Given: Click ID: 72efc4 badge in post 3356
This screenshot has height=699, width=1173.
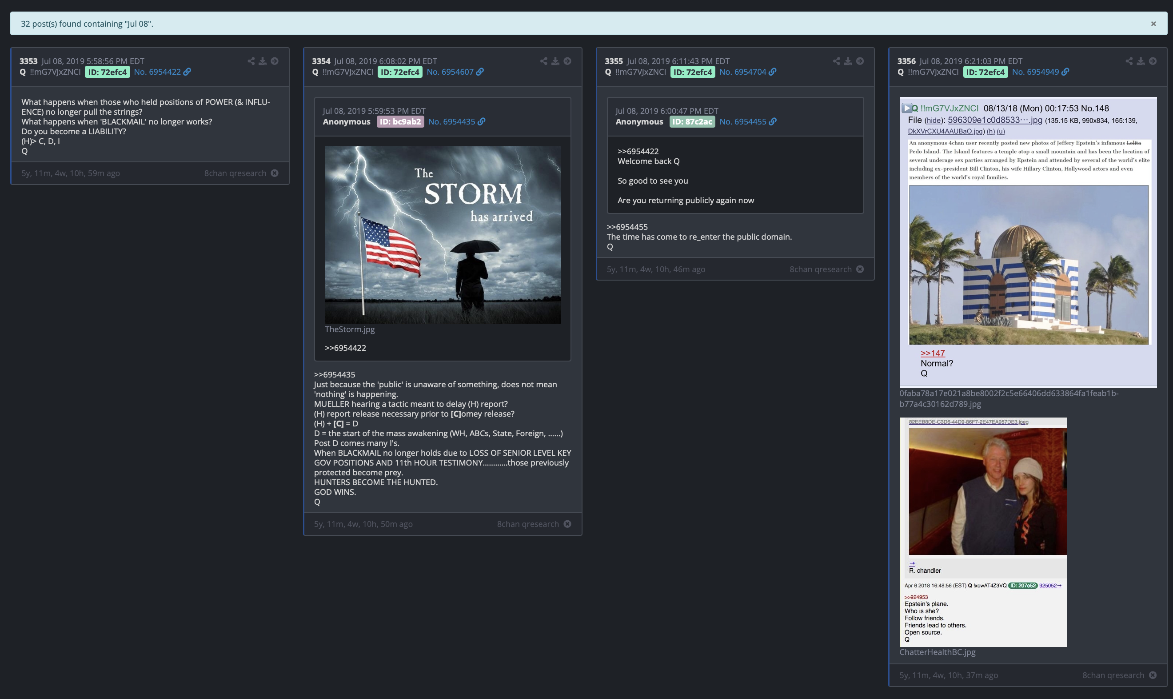Looking at the screenshot, I should tap(985, 72).
